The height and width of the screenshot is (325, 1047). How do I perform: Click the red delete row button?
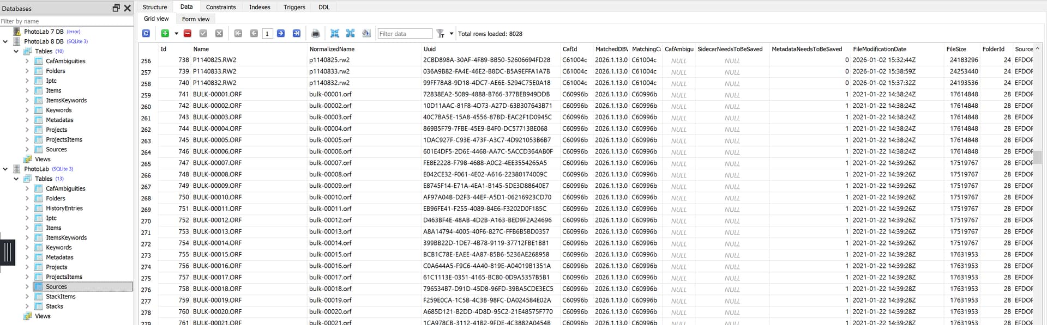(x=188, y=34)
